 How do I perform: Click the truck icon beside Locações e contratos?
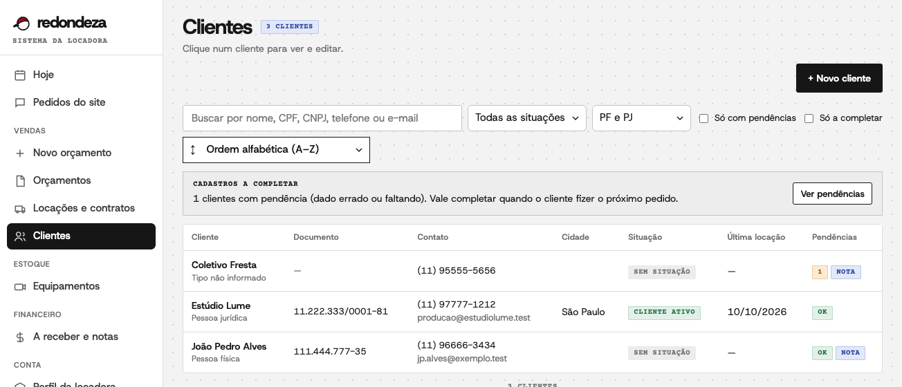(x=20, y=208)
